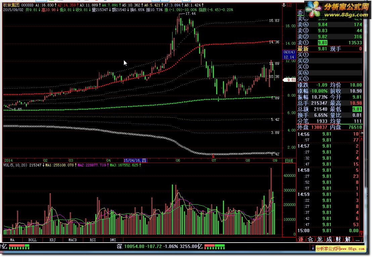Select the 买⑤ buy order row
This screenshot has height=257, width=372.
330,79
